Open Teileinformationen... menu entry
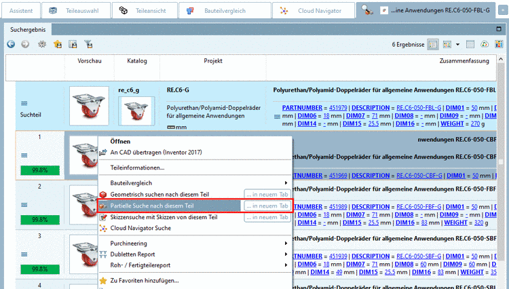 point(195,168)
